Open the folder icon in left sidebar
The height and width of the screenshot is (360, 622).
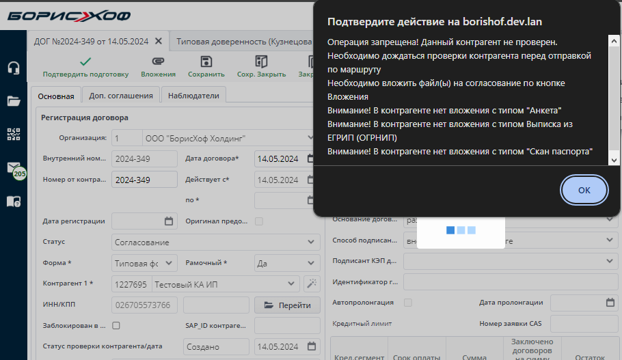point(13,101)
